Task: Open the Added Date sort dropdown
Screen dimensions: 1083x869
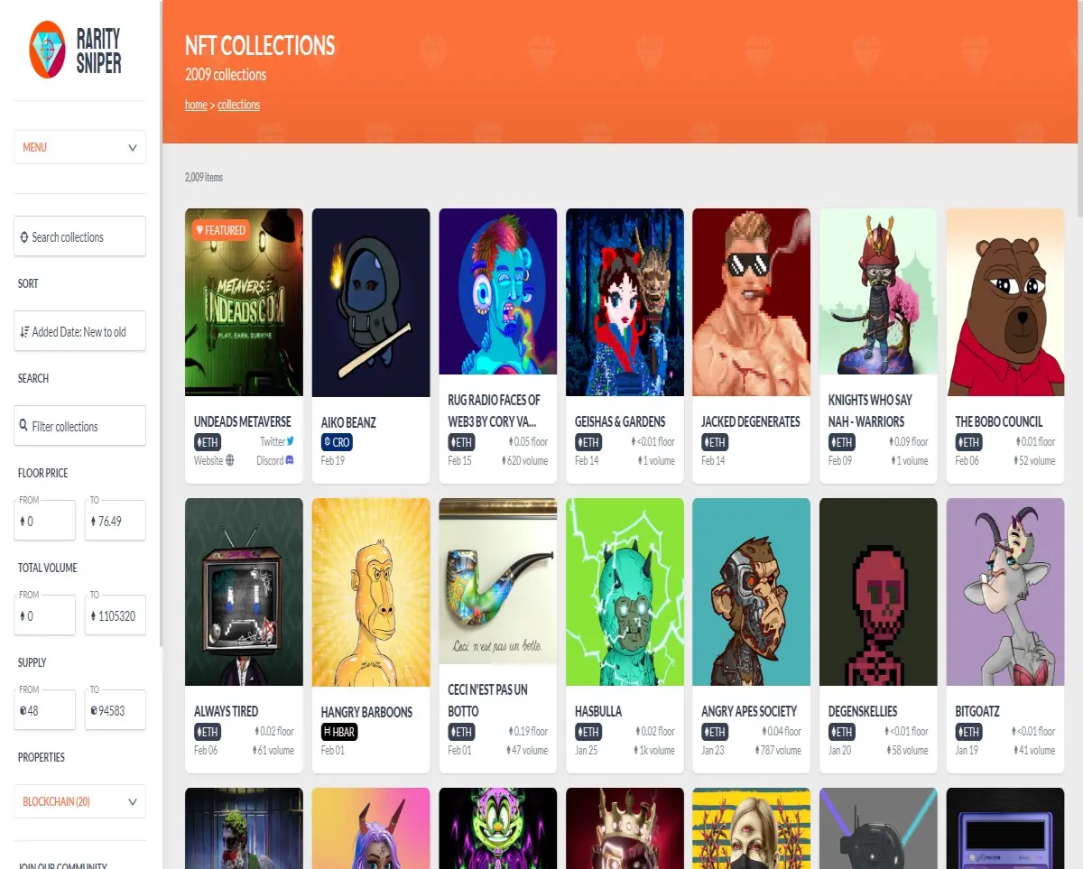Action: pyautogui.click(x=79, y=331)
